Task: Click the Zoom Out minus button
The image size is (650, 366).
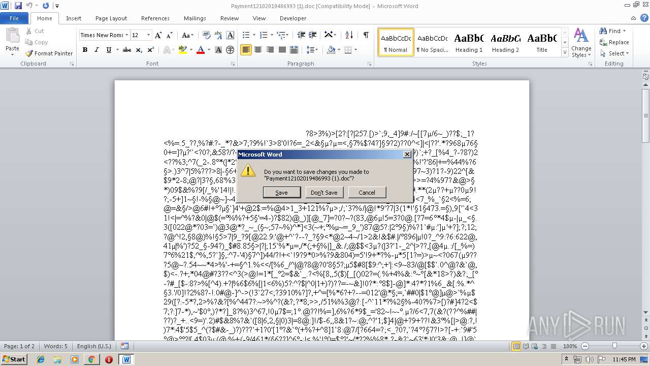Action: (585, 346)
